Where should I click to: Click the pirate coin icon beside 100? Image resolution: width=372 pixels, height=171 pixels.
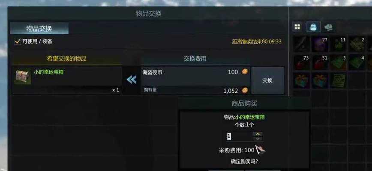[245, 72]
